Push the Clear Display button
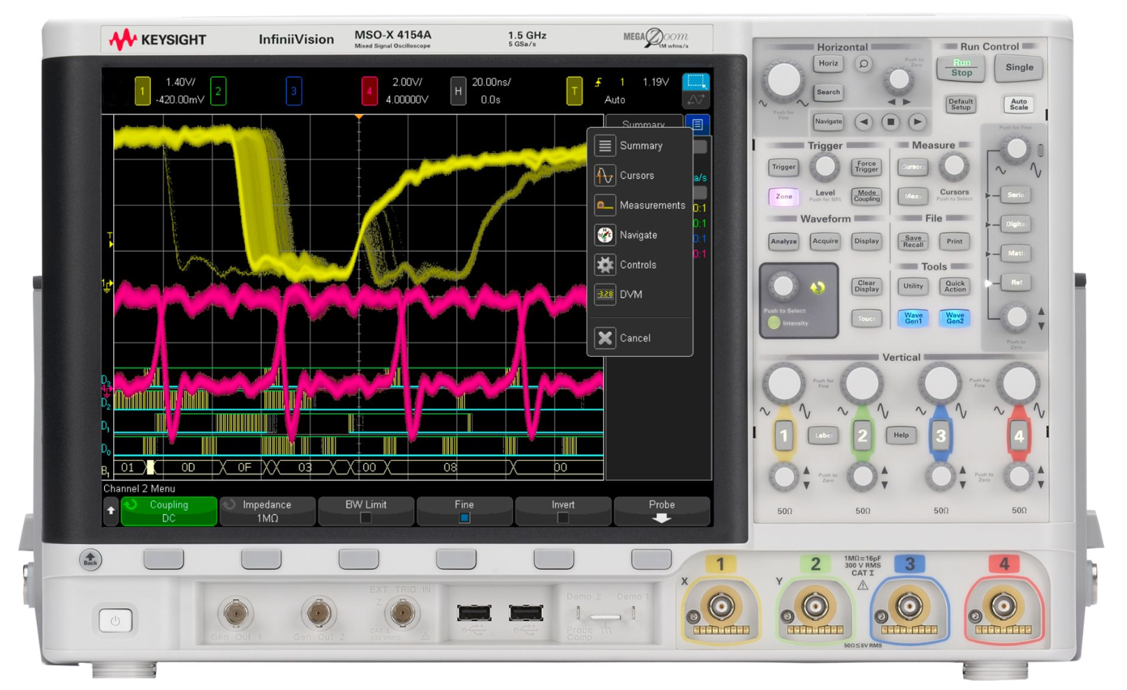This screenshot has height=690, width=1127. pyautogui.click(x=866, y=286)
